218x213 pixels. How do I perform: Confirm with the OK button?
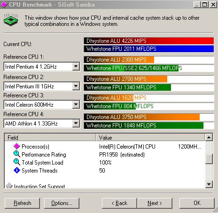point(197,203)
